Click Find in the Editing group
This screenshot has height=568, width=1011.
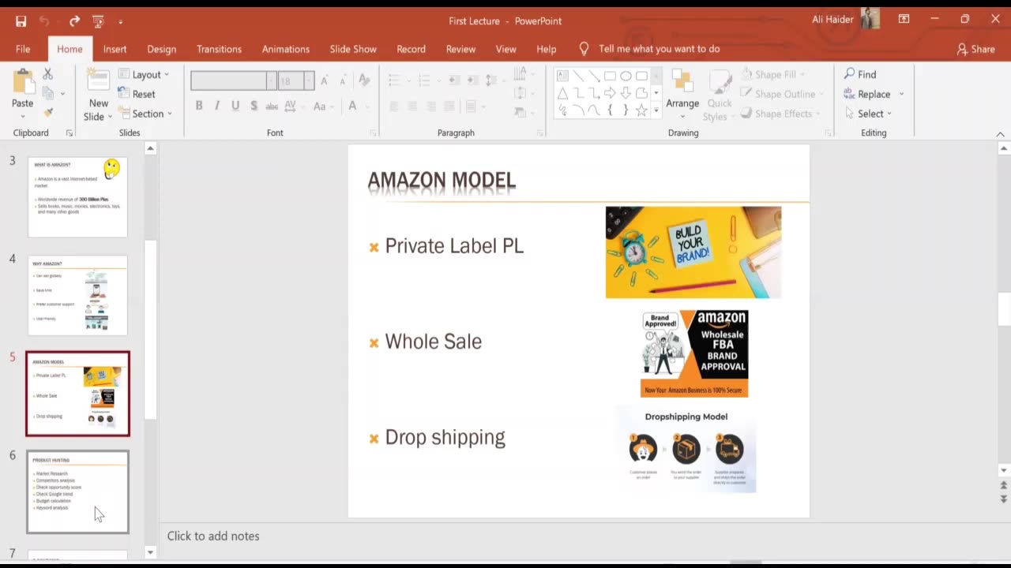pos(860,74)
